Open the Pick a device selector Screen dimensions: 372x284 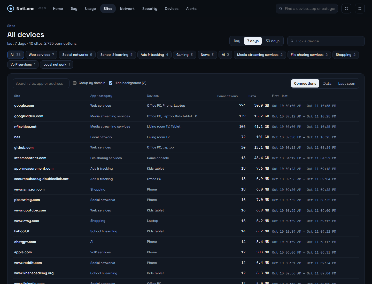[x=326, y=41]
